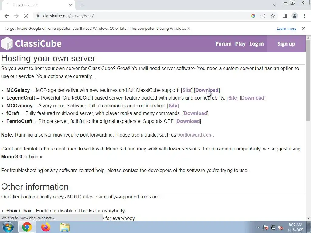Click the Chrome taskbar icon
This screenshot has width=311, height=233.
click(x=27, y=227)
